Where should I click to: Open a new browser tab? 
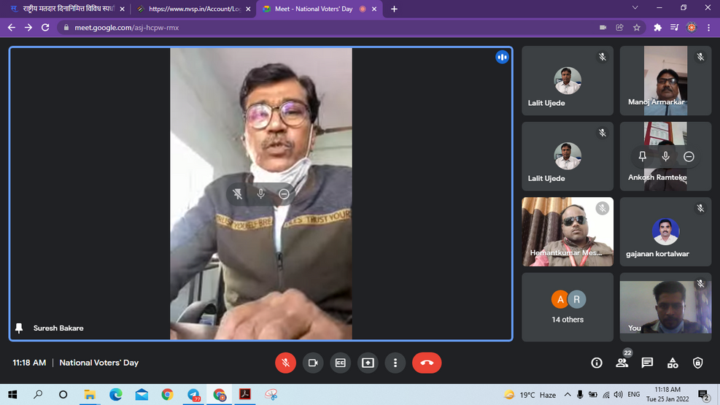click(394, 9)
